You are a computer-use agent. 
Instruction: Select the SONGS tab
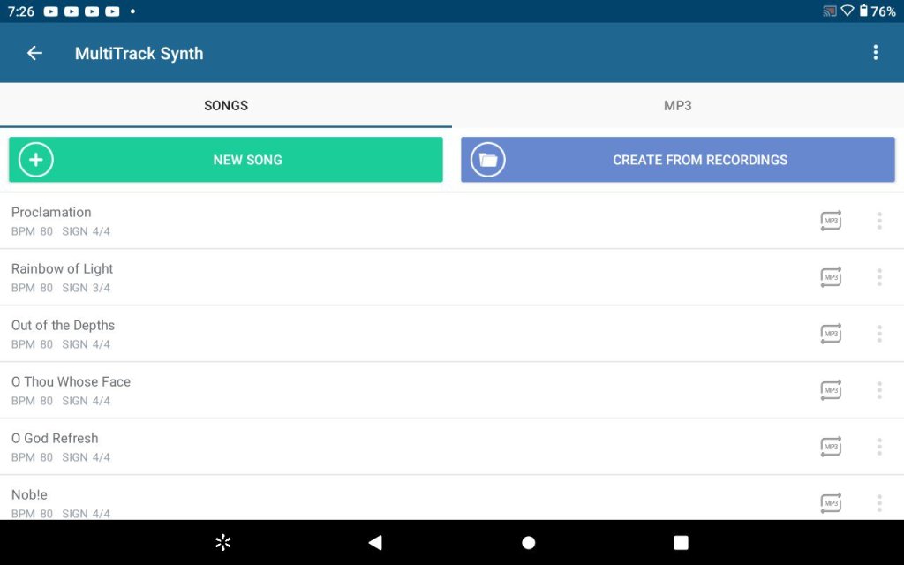pyautogui.click(x=226, y=106)
